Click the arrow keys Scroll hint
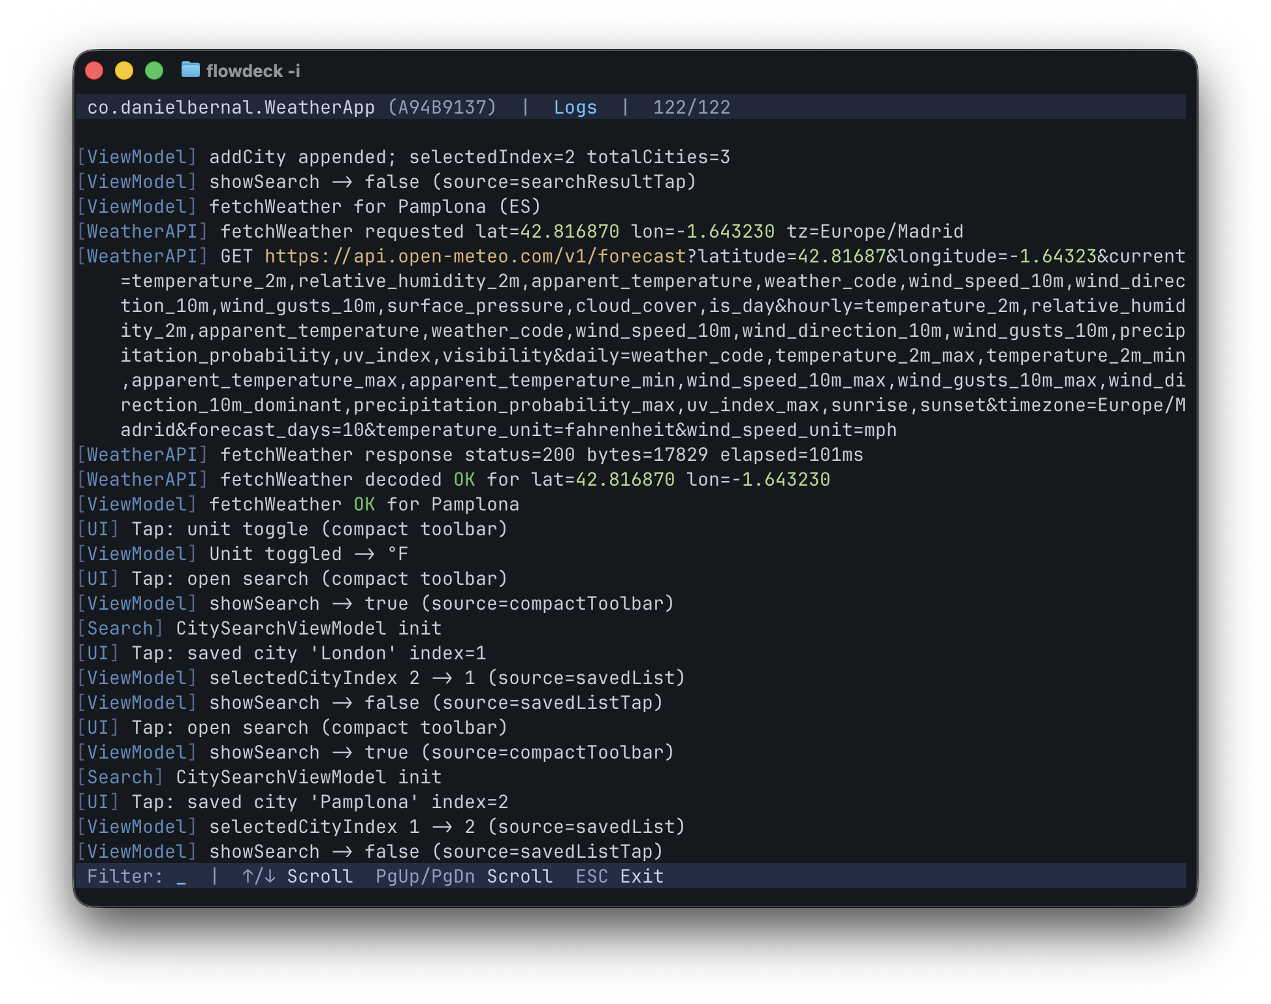This screenshot has width=1271, height=1004. click(297, 876)
